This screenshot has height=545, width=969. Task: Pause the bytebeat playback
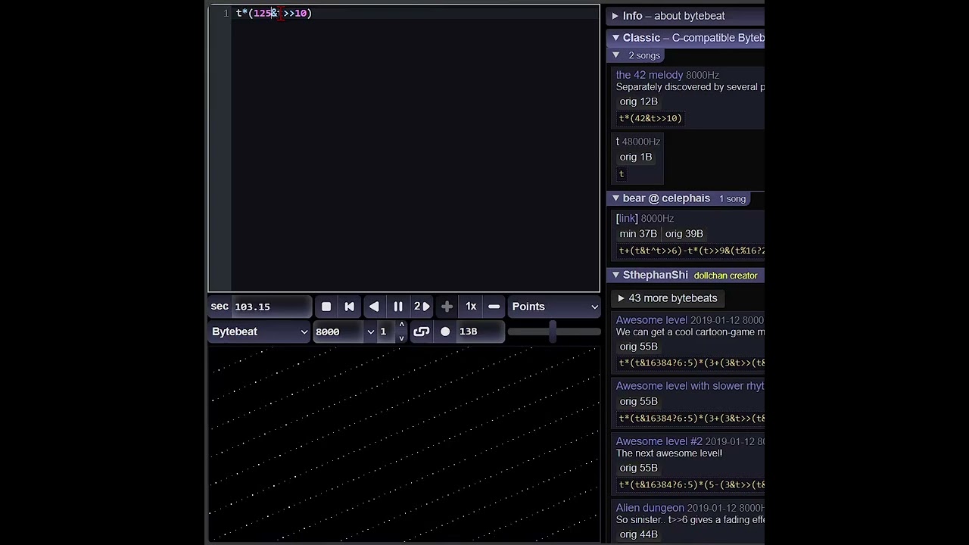coord(398,307)
